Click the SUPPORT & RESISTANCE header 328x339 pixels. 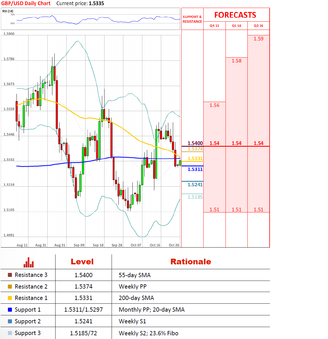[192, 19]
